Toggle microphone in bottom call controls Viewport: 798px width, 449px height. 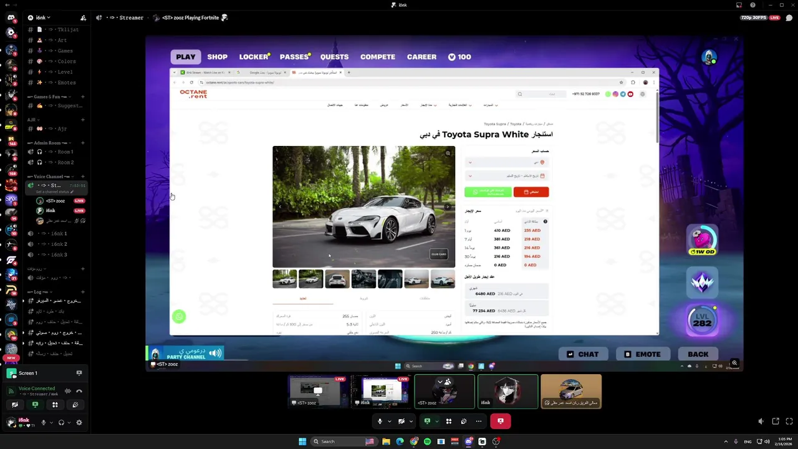point(380,422)
